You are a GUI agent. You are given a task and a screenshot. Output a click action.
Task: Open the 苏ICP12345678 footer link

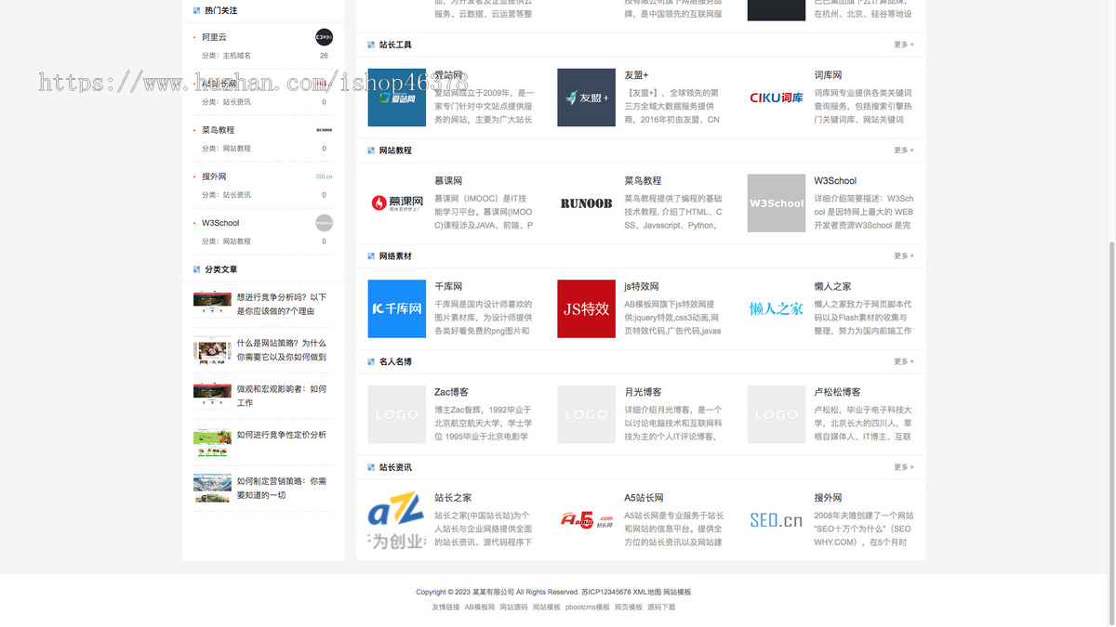click(x=606, y=592)
